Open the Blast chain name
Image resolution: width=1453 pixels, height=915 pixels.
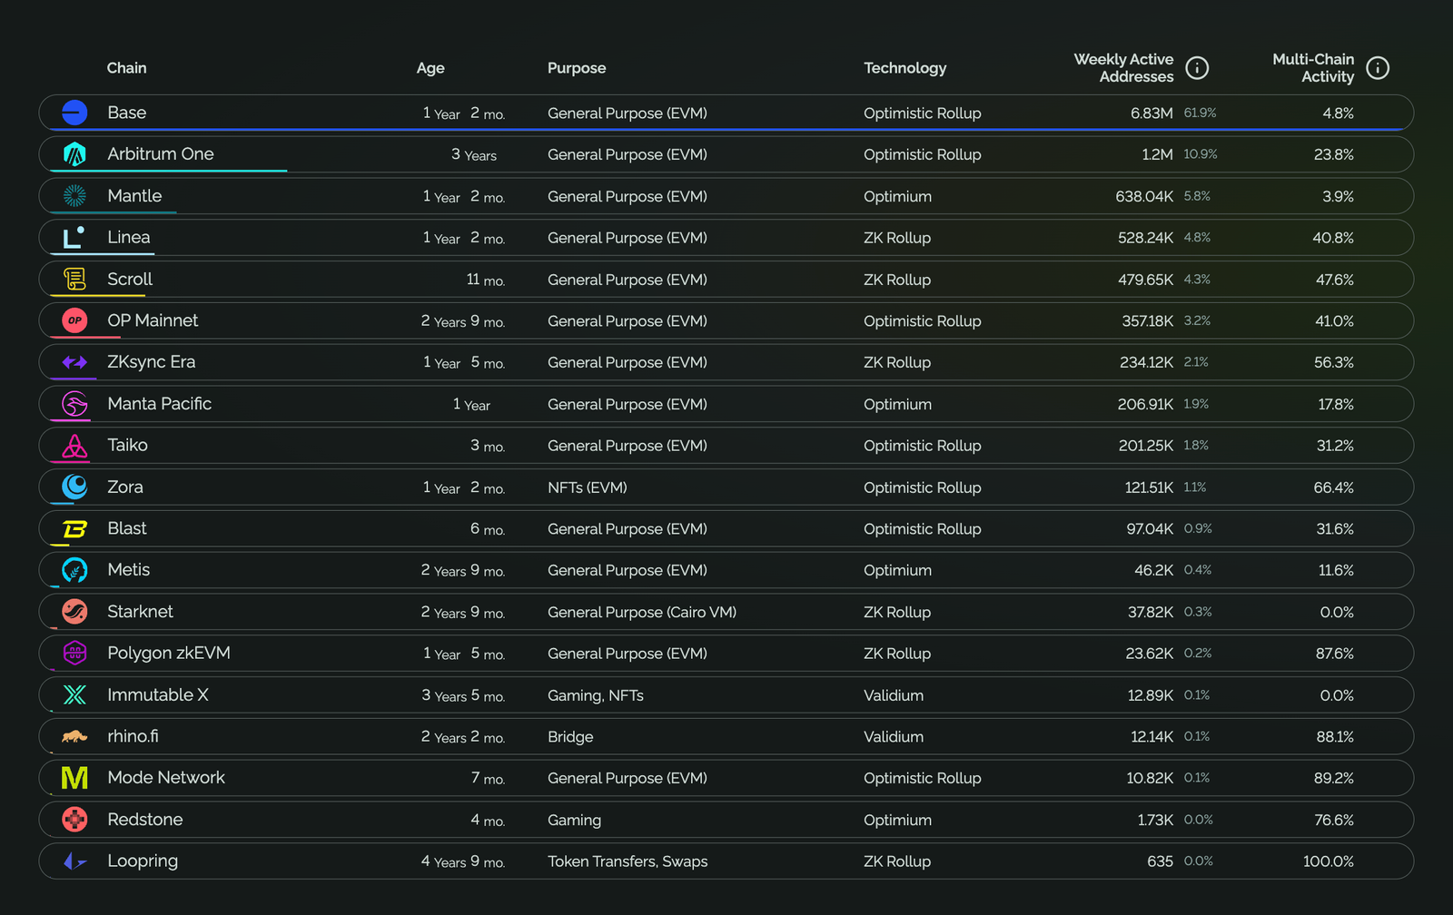tap(126, 528)
